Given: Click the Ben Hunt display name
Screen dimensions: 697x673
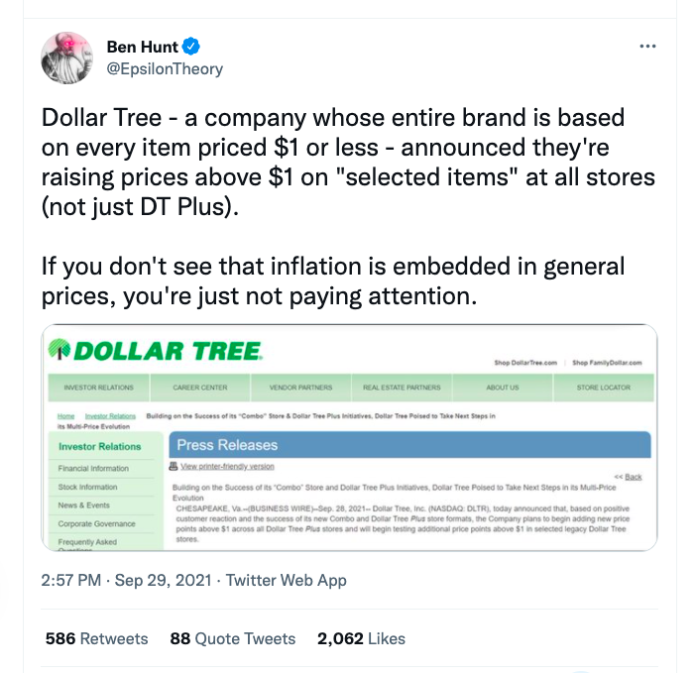Looking at the screenshot, I should point(143,47).
